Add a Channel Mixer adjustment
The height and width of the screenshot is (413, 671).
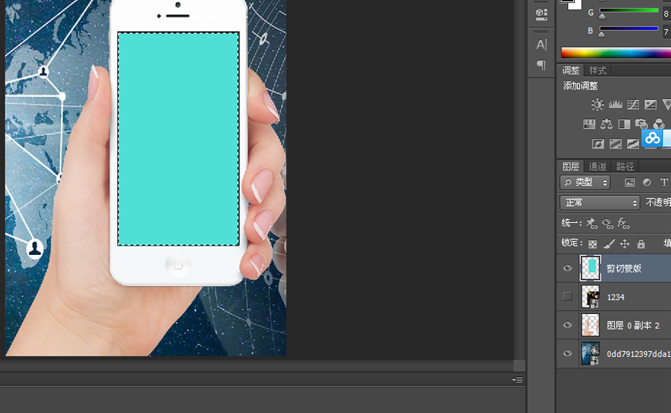click(x=659, y=124)
